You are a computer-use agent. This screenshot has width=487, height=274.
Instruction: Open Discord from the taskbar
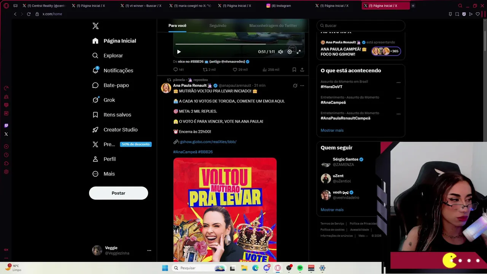267,268
